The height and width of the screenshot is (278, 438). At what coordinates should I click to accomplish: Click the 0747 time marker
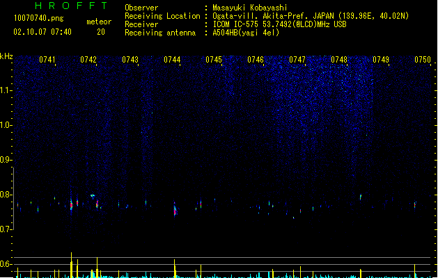click(297, 60)
